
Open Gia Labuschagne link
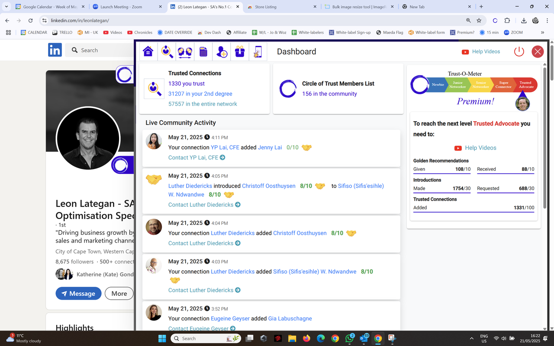290,318
